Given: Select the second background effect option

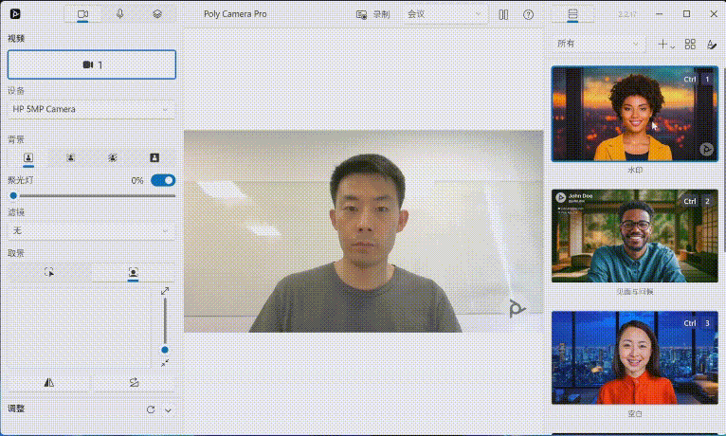Looking at the screenshot, I should tap(70, 157).
